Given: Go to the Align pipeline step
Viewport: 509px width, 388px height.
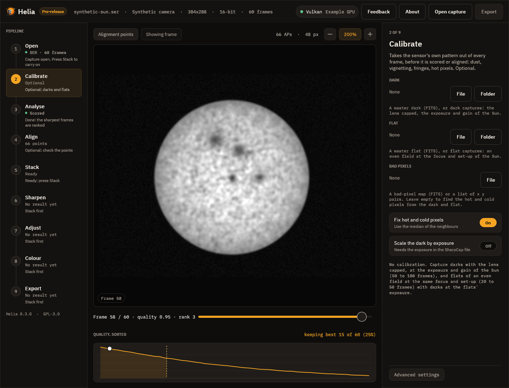Looking at the screenshot, I should 44,143.
